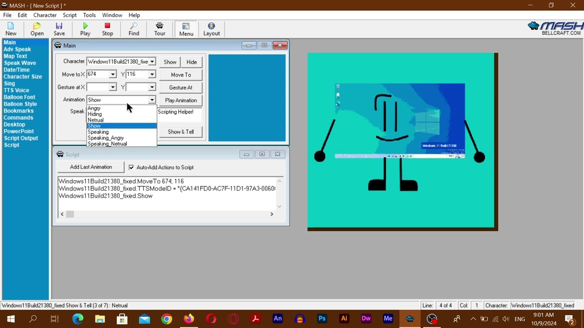Open the Tools menu
584x328 pixels.
click(x=89, y=15)
